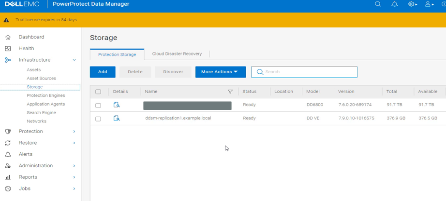The height and width of the screenshot is (201, 446).
Task: Click the Alerts bell icon in sidebar
Action: click(8, 154)
